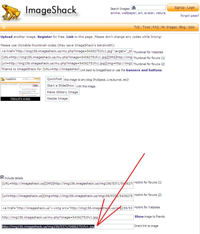200x234 pixels.
Task: Search the anime tag link
Action: pyautogui.click(x=115, y=13)
